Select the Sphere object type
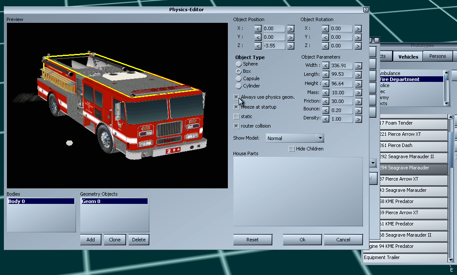The height and width of the screenshot is (275, 457). (x=239, y=64)
